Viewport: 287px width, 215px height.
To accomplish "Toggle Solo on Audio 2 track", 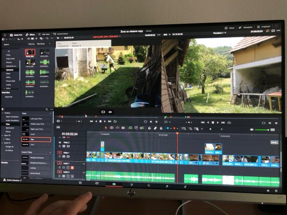I will pyautogui.click(x=68, y=176).
